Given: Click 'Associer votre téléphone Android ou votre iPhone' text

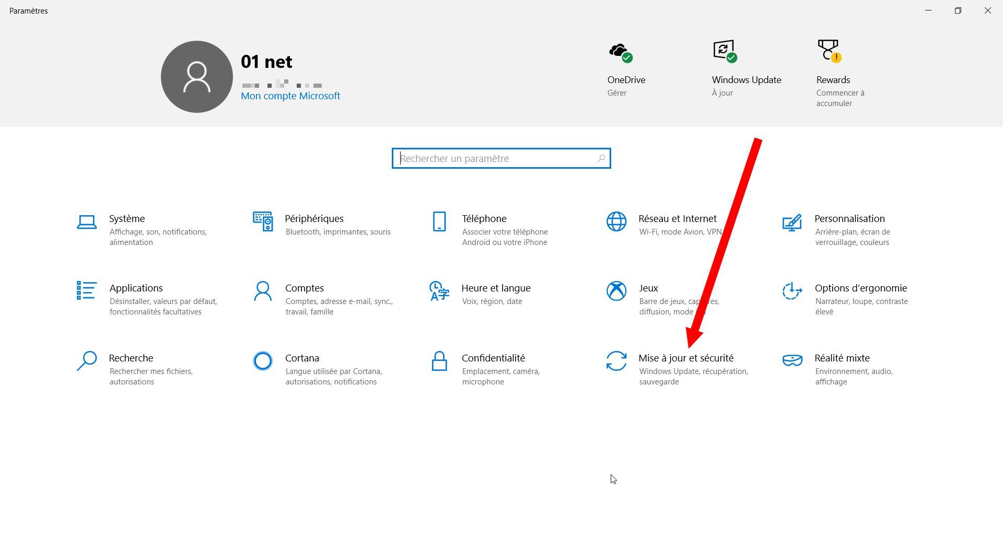Looking at the screenshot, I should [505, 237].
